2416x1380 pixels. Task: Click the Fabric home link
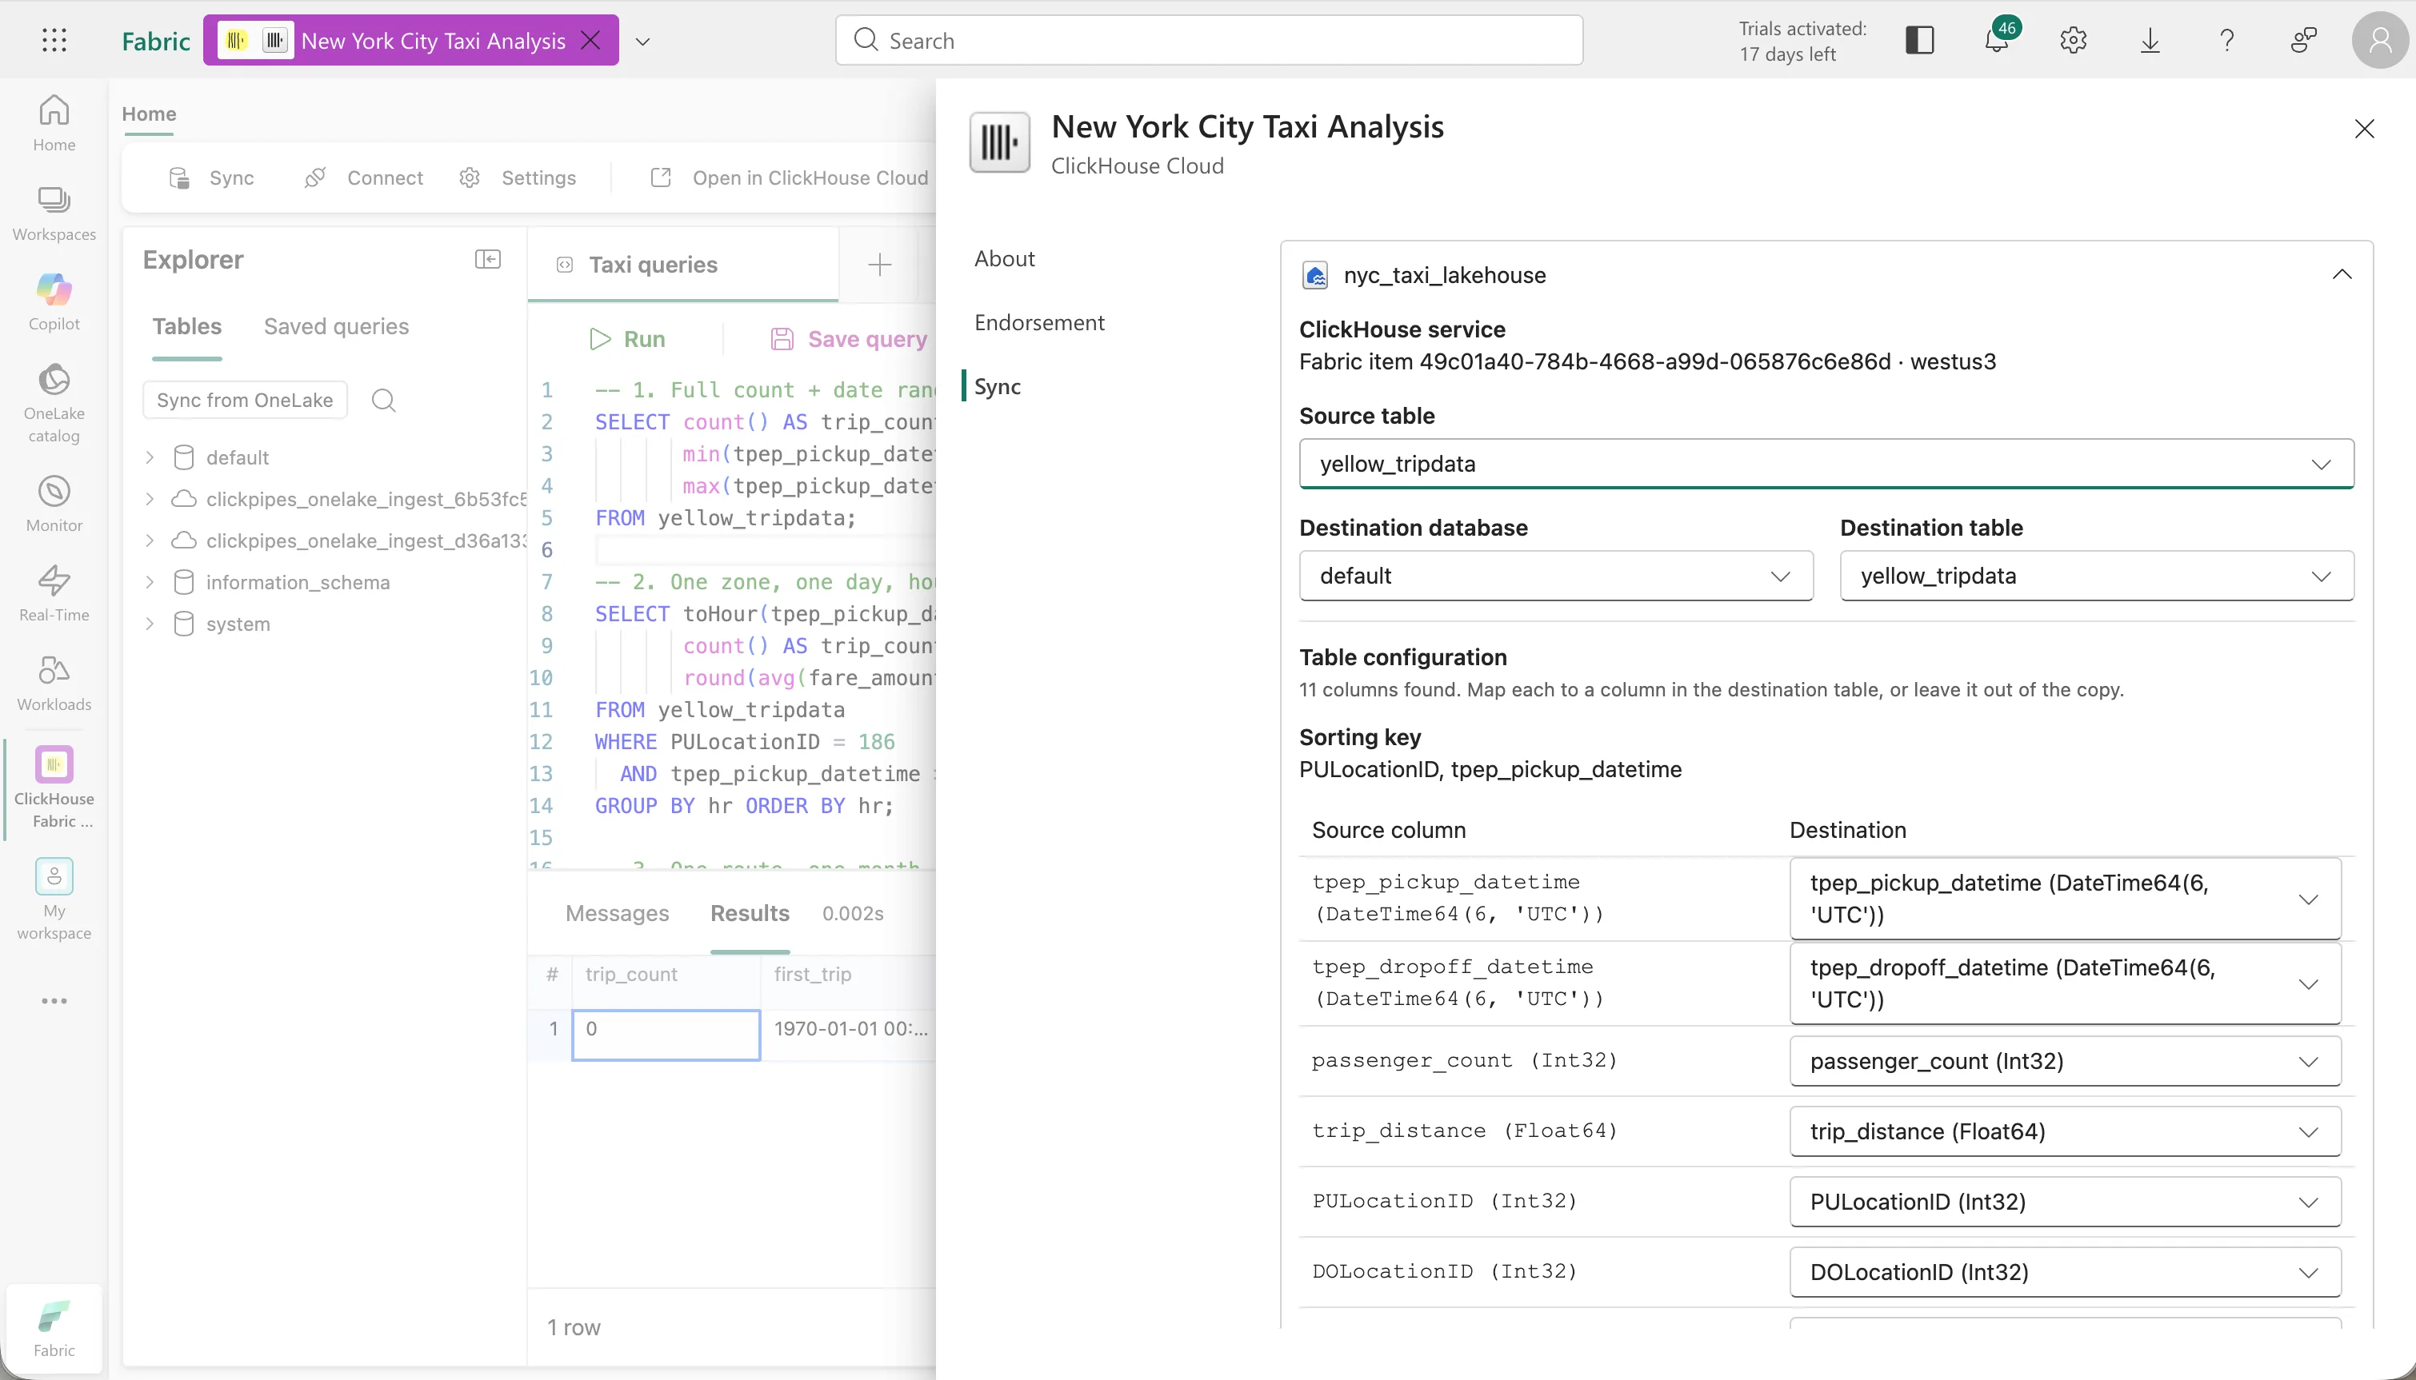(x=155, y=41)
